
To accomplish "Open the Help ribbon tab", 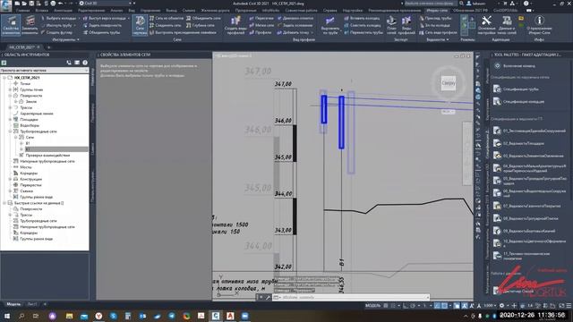I will (x=330, y=11).
